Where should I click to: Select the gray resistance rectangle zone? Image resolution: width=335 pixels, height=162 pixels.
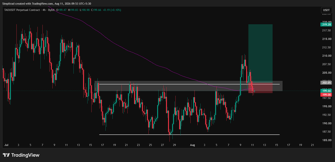188,86
